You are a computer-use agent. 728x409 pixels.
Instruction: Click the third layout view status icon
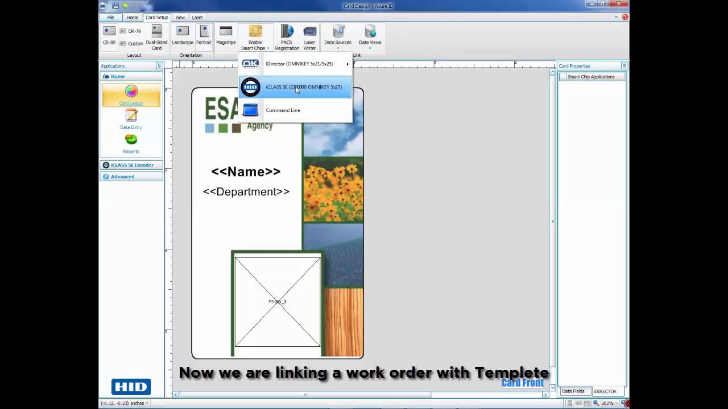coord(586,403)
